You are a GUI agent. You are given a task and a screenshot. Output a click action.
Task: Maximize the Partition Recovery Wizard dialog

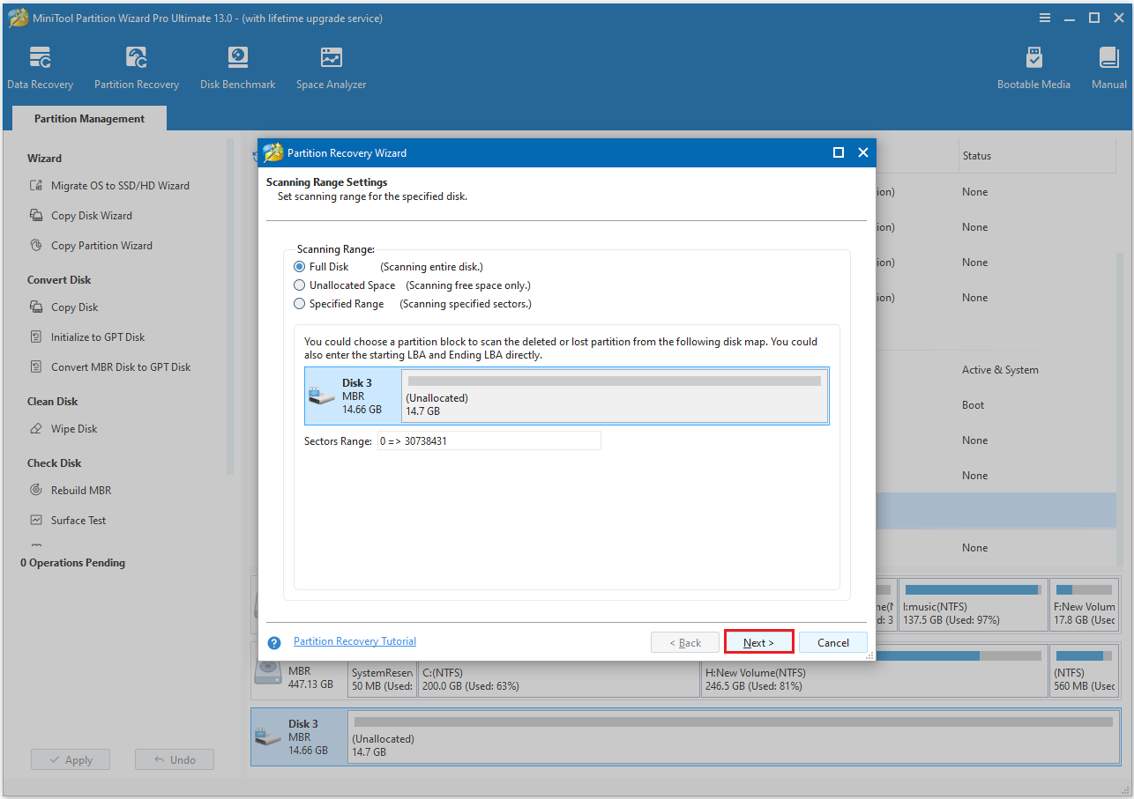[x=839, y=152]
